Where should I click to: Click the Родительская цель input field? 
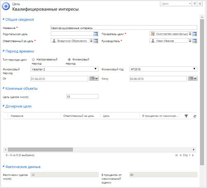[x=72, y=34]
